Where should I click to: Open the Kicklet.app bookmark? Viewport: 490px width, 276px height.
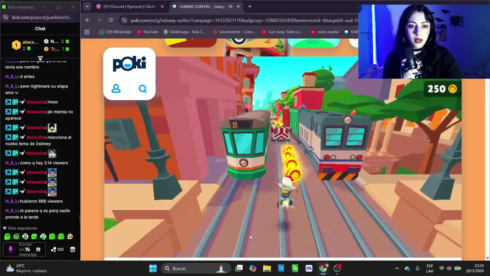[185, 32]
